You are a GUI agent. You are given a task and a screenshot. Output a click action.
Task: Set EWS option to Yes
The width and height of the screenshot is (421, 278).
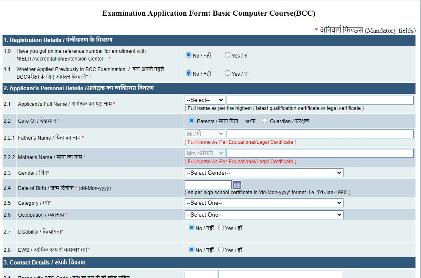coord(221,250)
